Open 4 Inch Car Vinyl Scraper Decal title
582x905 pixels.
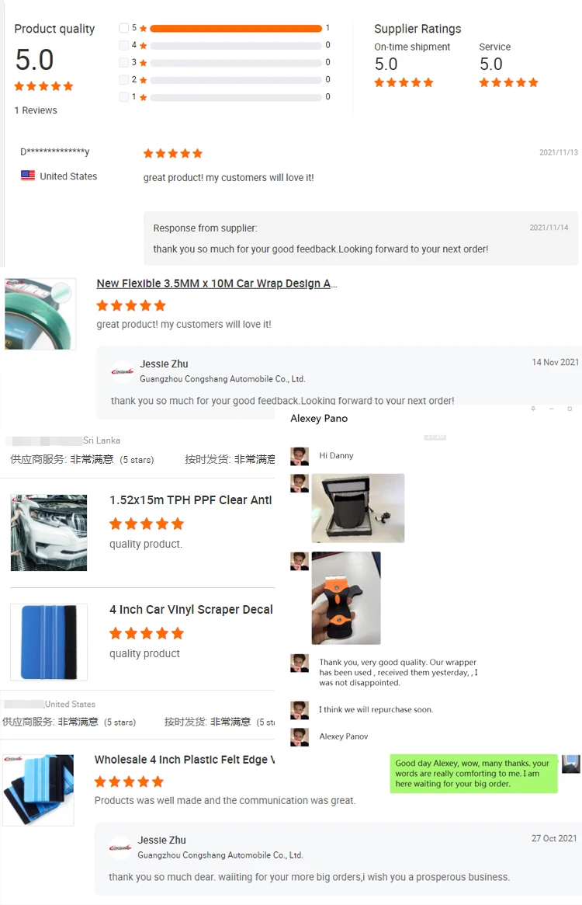192,610
